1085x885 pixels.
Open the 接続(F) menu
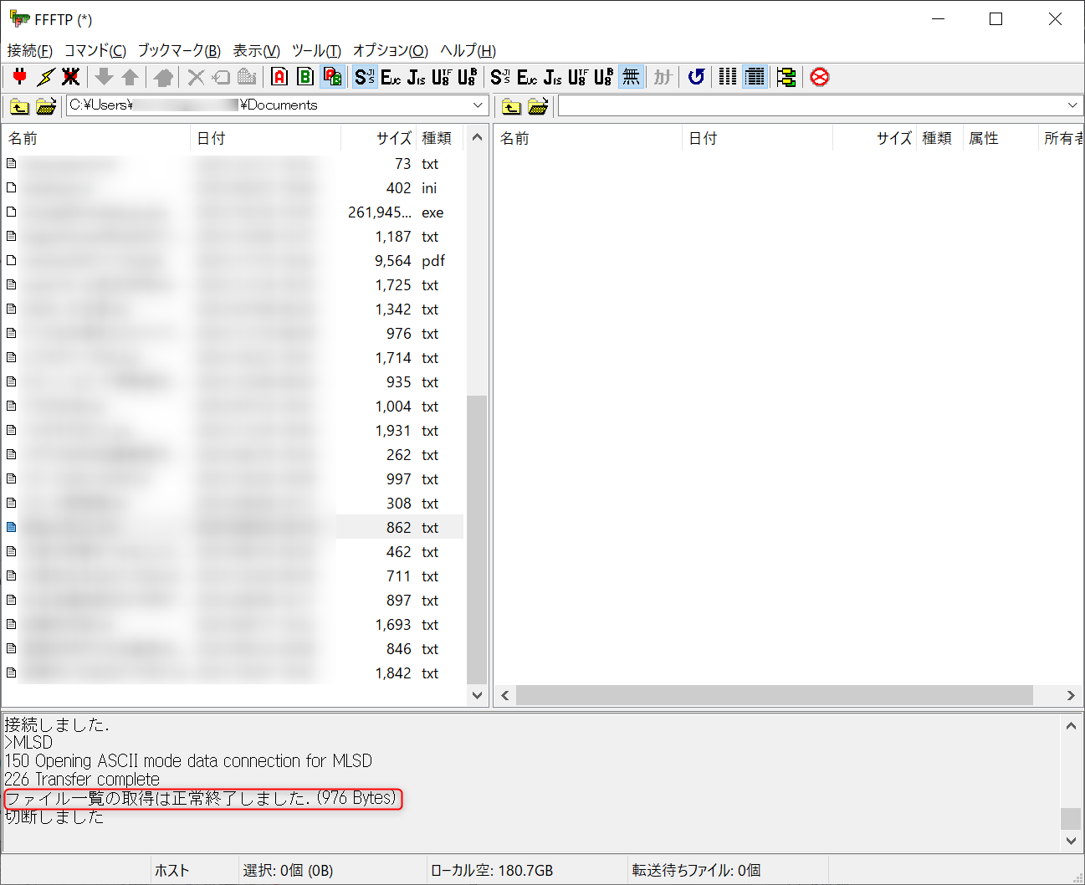[x=29, y=50]
